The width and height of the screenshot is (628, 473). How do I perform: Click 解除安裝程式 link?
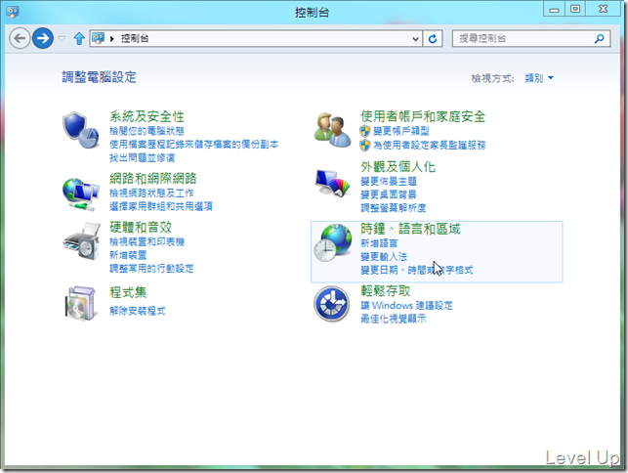click(138, 311)
